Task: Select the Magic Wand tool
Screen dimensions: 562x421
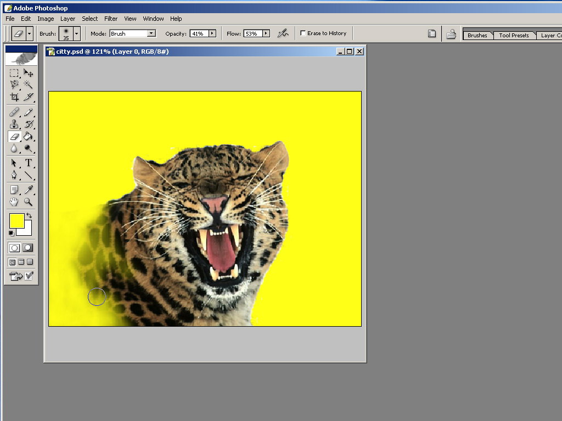Action: coord(28,85)
